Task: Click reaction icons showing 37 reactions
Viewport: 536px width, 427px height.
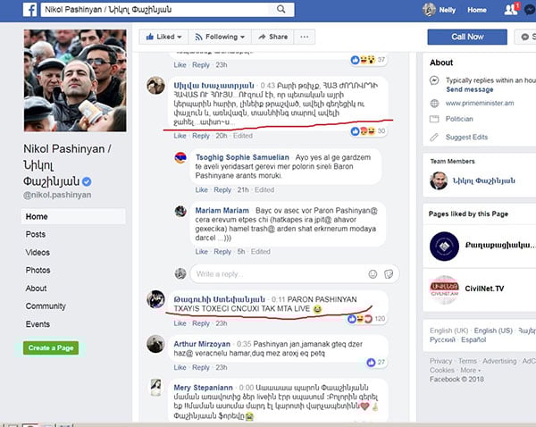Action: [363, 60]
